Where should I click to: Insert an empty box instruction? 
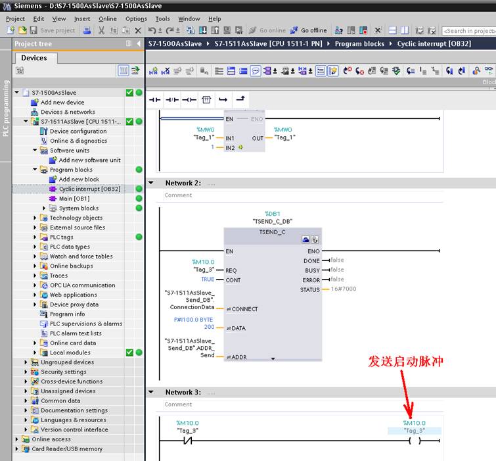pyautogui.click(x=206, y=100)
